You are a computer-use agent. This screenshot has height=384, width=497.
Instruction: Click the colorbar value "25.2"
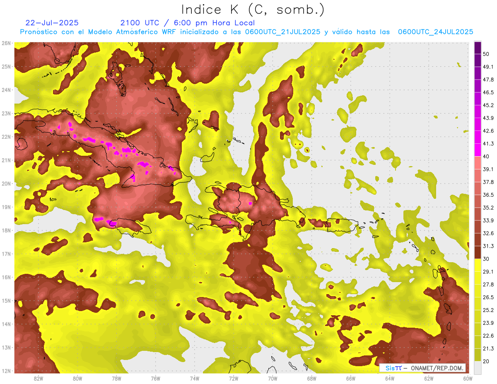[488, 310]
